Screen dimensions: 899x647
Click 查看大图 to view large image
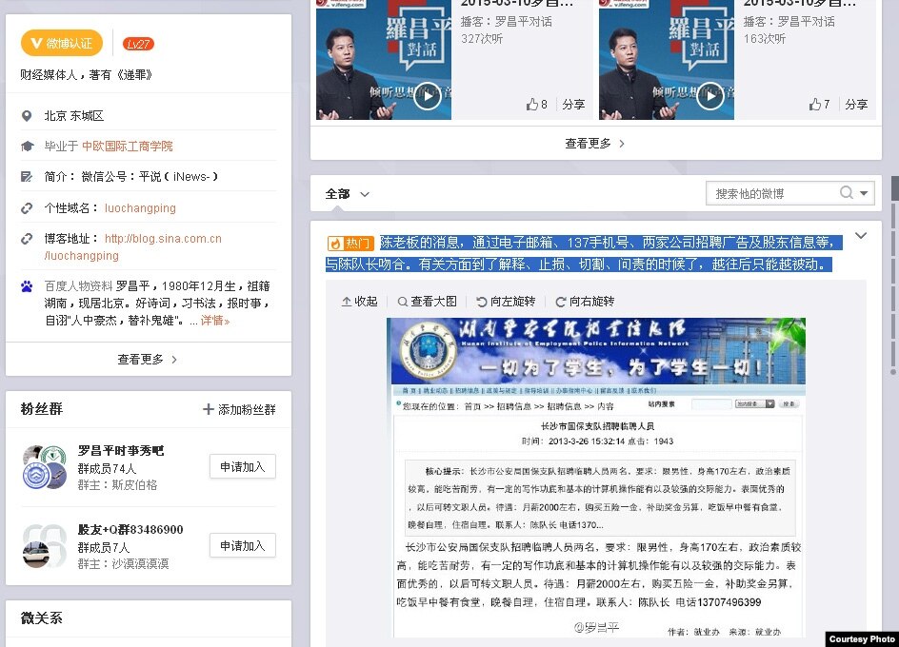pyautogui.click(x=428, y=302)
